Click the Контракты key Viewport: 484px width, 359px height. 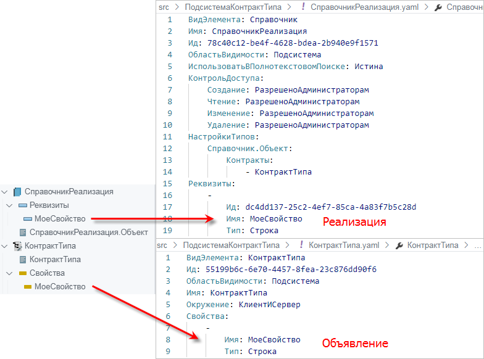(248, 160)
